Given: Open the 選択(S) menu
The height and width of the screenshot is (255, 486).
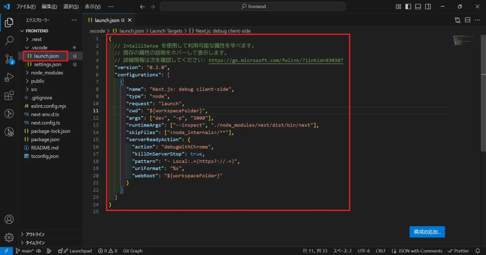Looking at the screenshot, I should 71,7.
